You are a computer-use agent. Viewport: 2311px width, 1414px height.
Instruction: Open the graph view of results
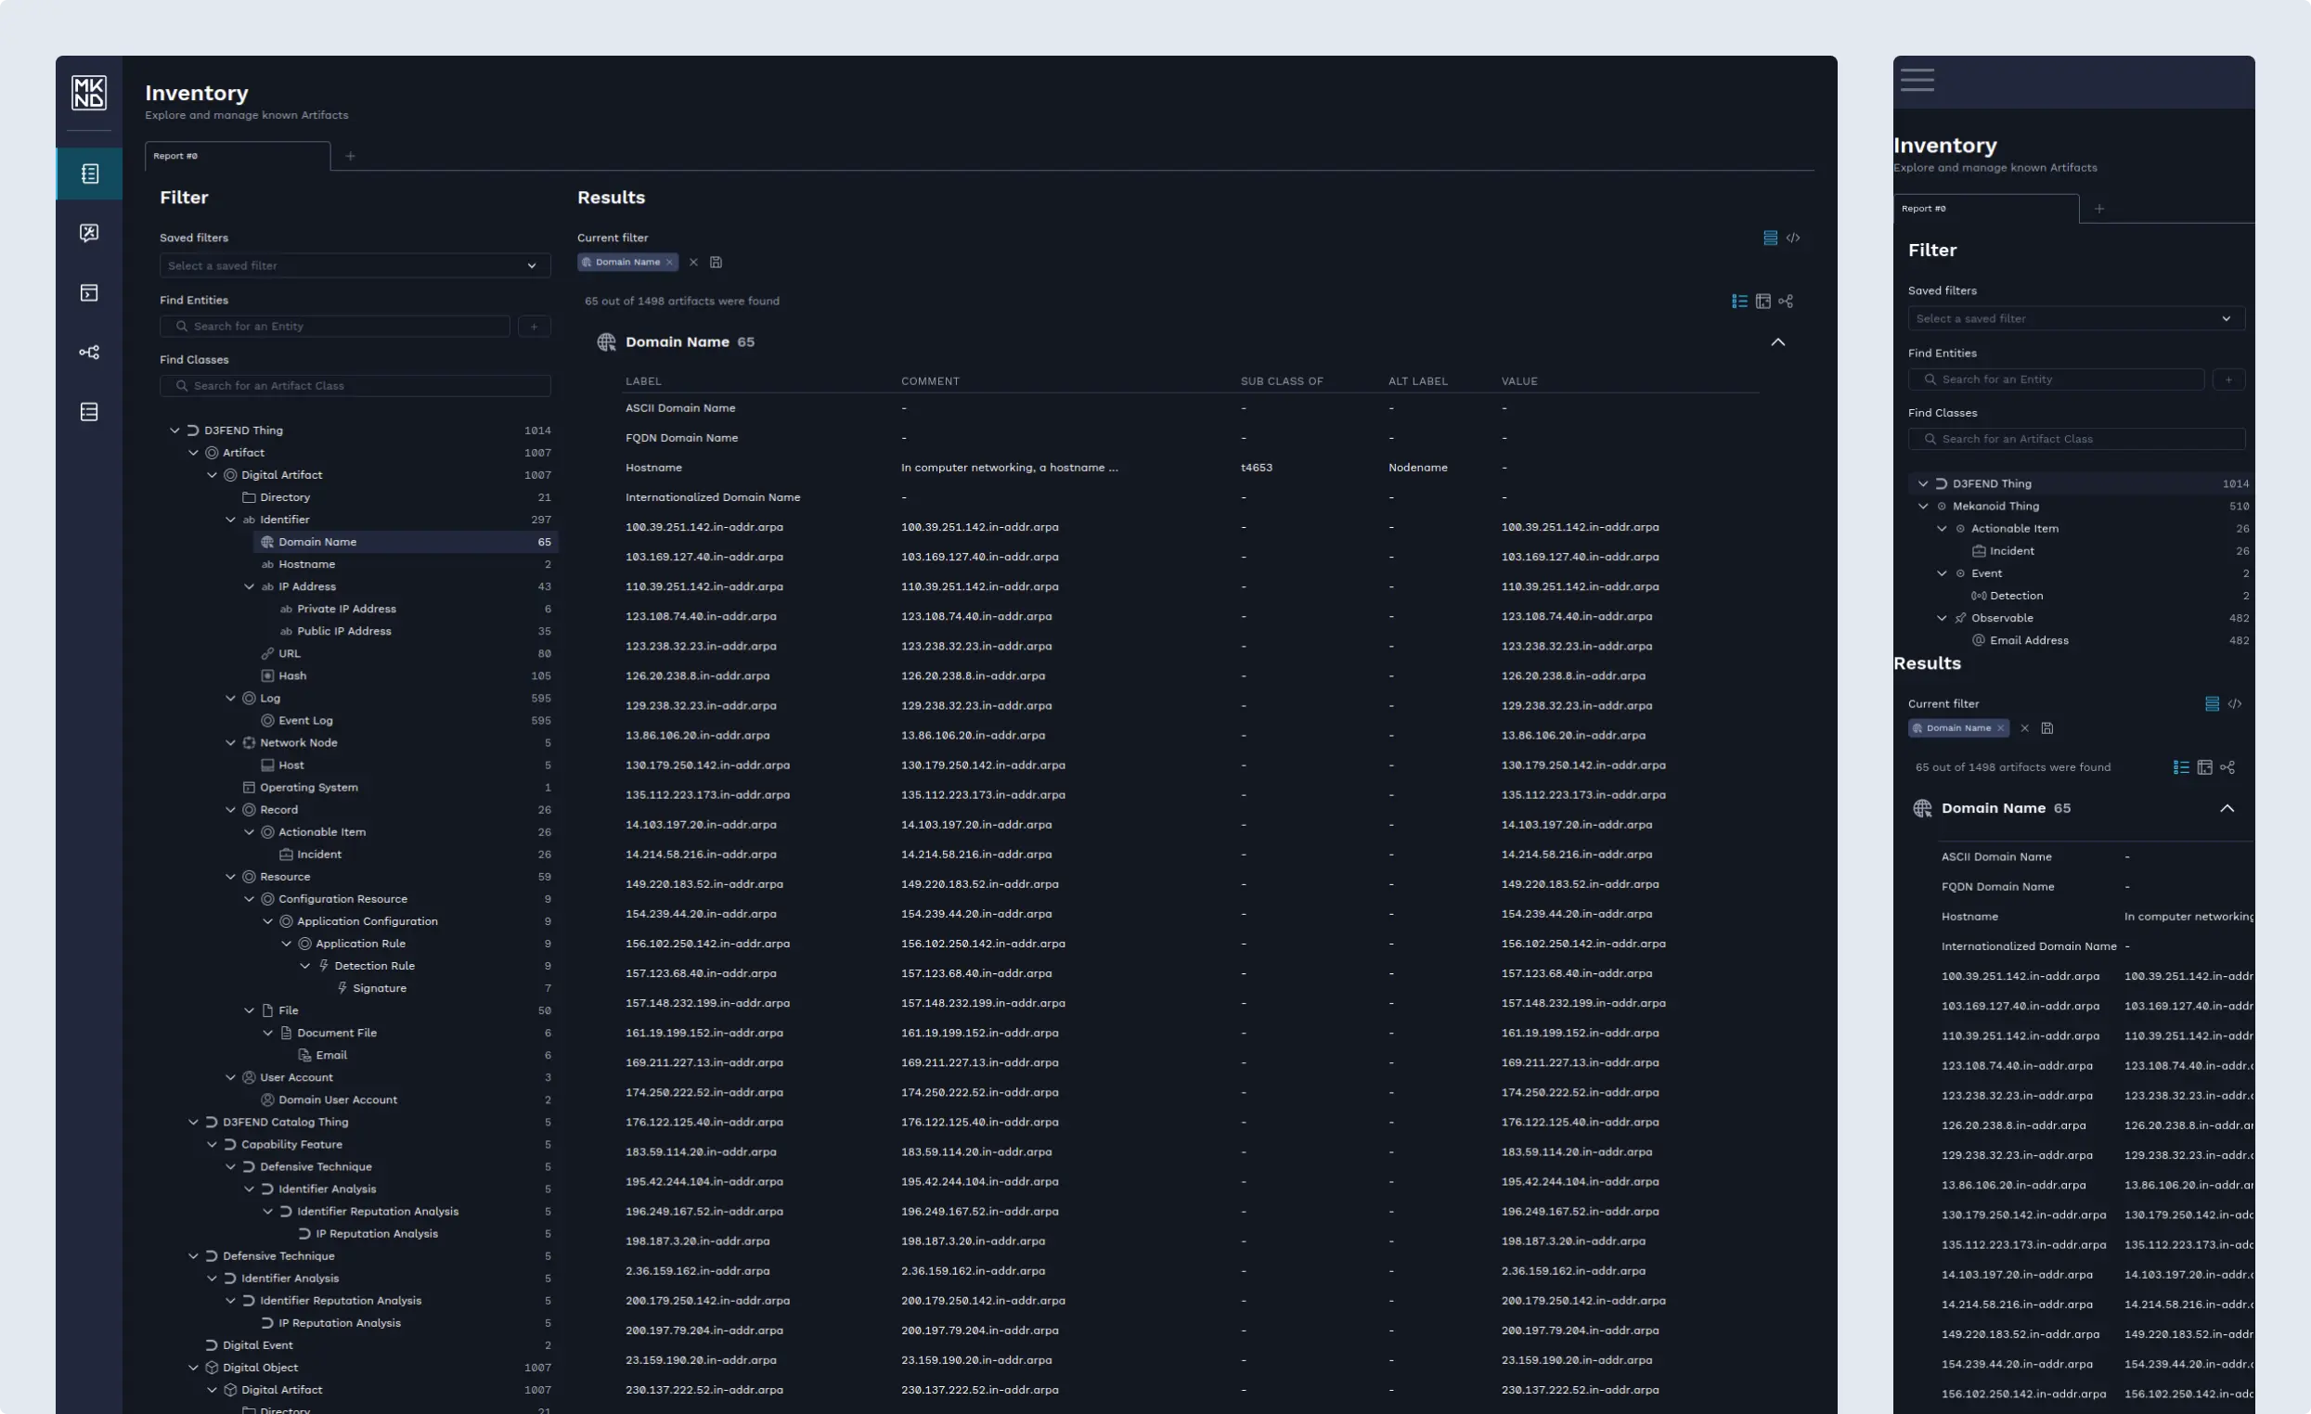click(1786, 301)
